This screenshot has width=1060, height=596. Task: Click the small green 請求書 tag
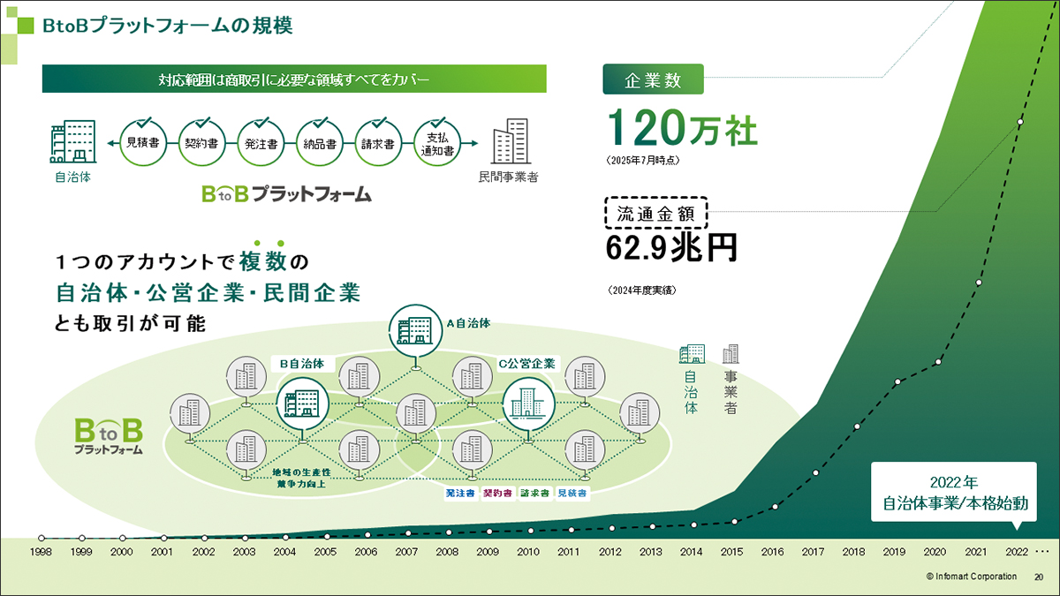(x=535, y=493)
